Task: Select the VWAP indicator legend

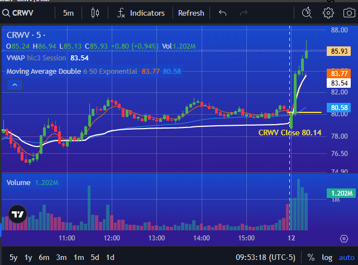Action: click(x=47, y=58)
